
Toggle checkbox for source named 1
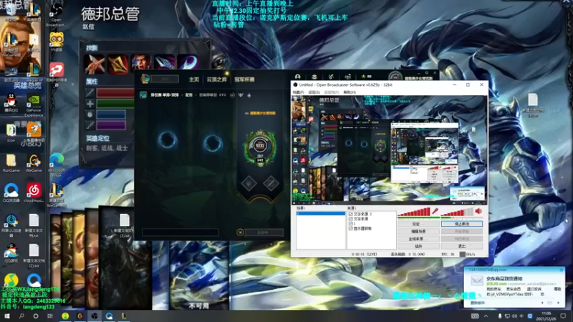point(350,223)
